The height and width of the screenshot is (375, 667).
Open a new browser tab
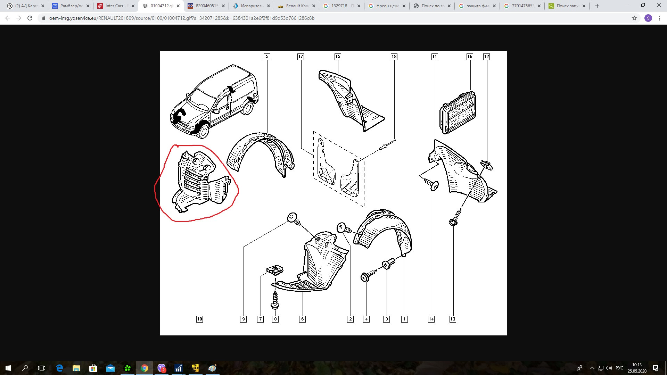click(597, 6)
